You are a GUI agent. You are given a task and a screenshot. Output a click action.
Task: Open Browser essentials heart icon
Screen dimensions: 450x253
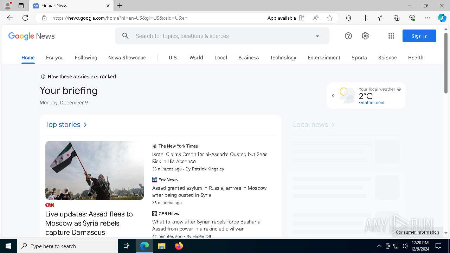click(412, 18)
